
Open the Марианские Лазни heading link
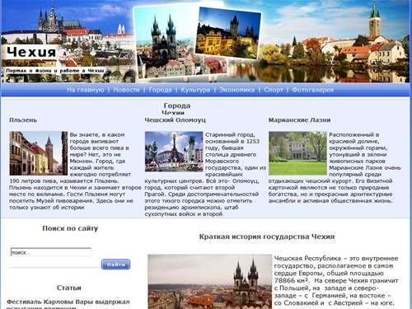point(299,120)
